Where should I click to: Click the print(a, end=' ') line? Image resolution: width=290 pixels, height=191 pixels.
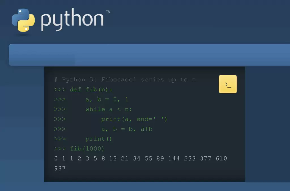click(134, 119)
